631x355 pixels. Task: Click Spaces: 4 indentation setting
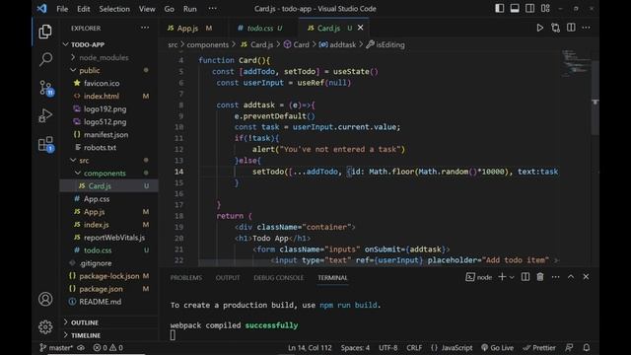[355, 348]
